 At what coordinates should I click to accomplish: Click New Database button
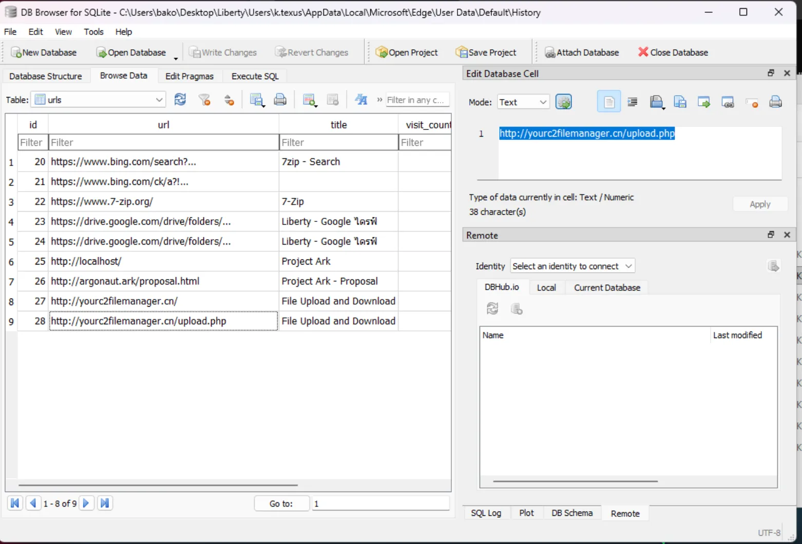pos(44,52)
